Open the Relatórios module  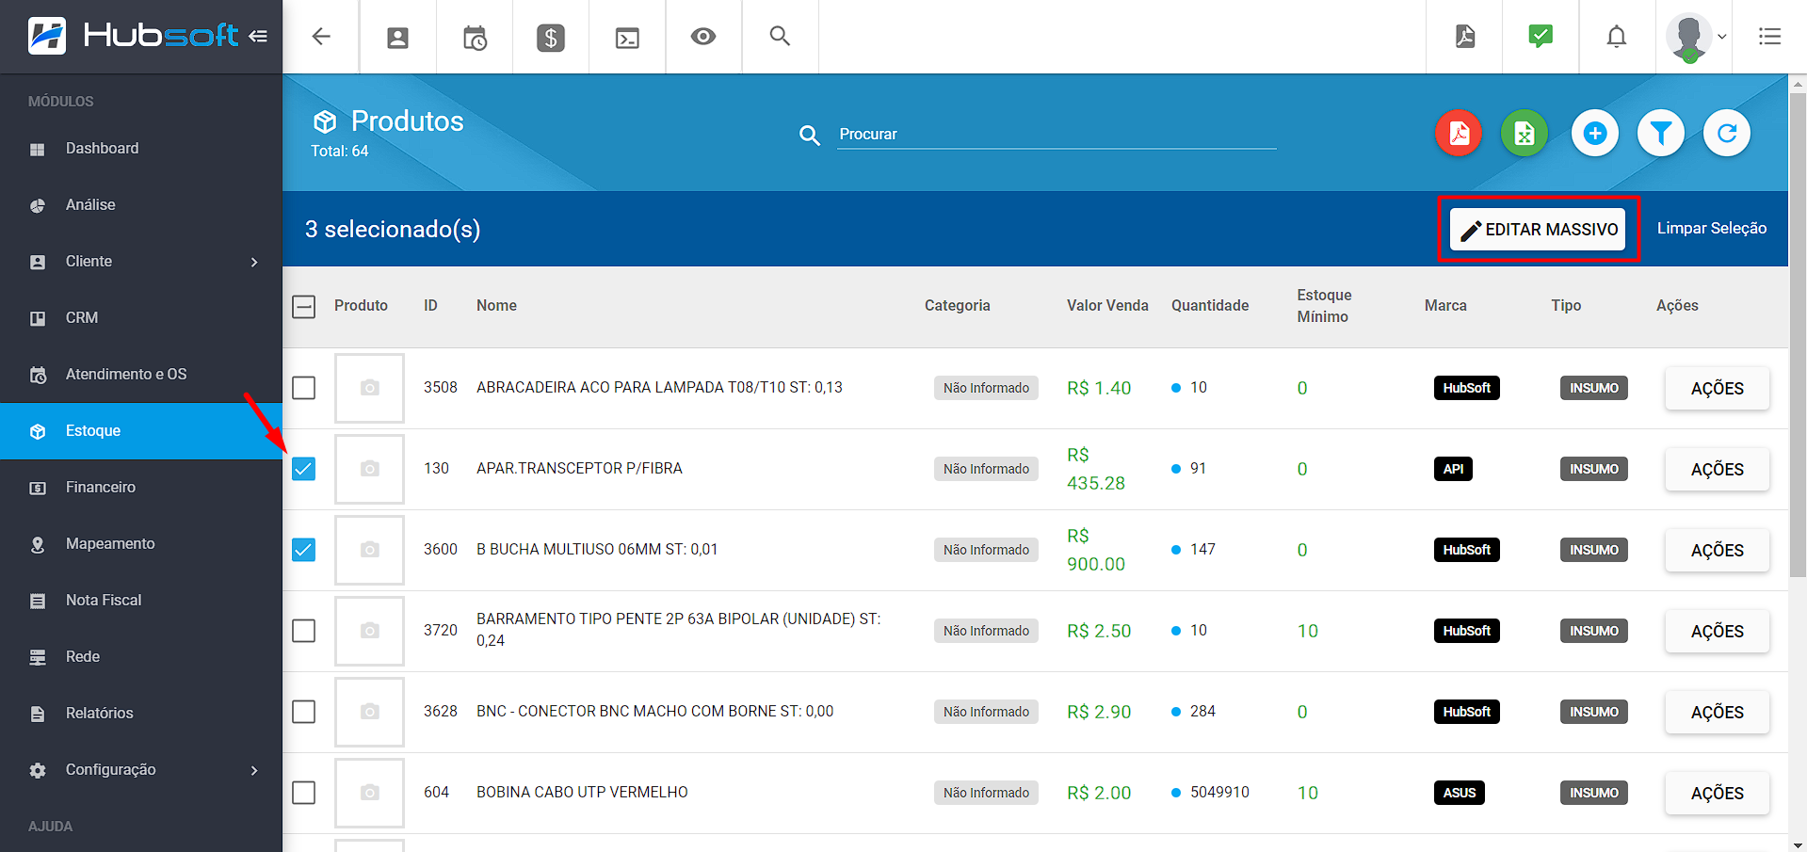141,714
